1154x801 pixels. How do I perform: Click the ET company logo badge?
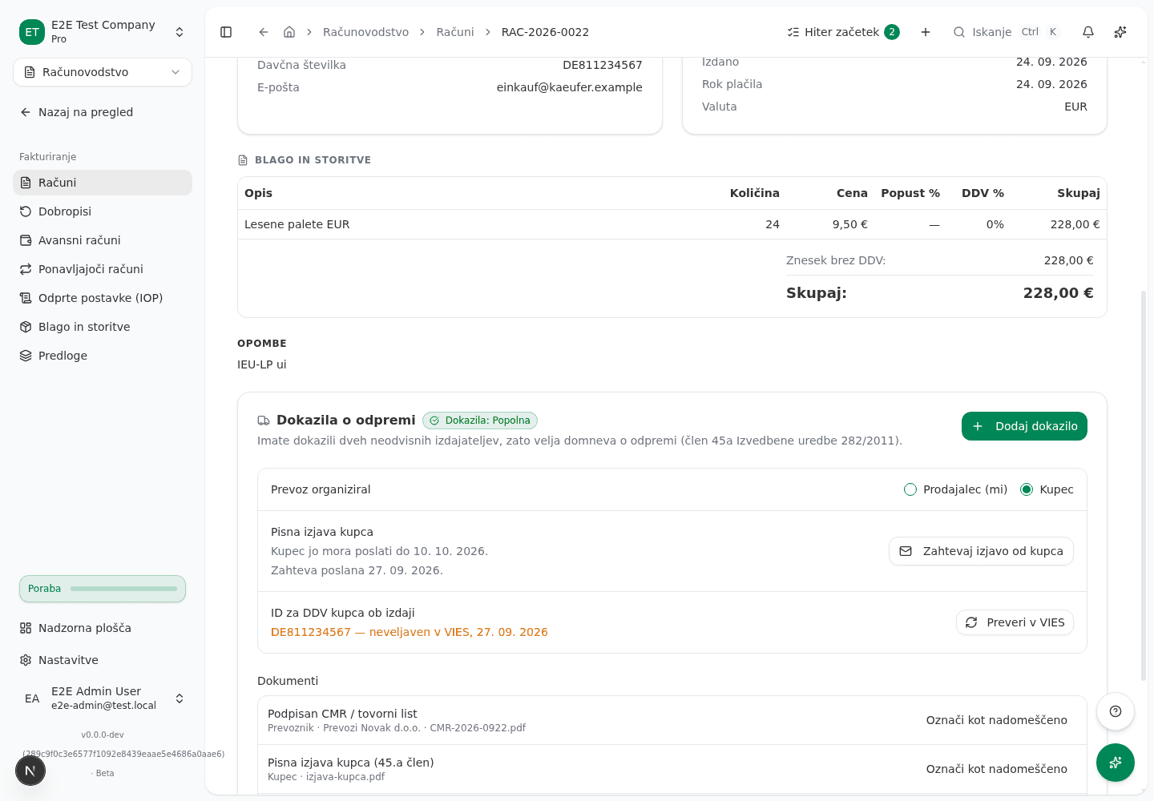(32, 32)
